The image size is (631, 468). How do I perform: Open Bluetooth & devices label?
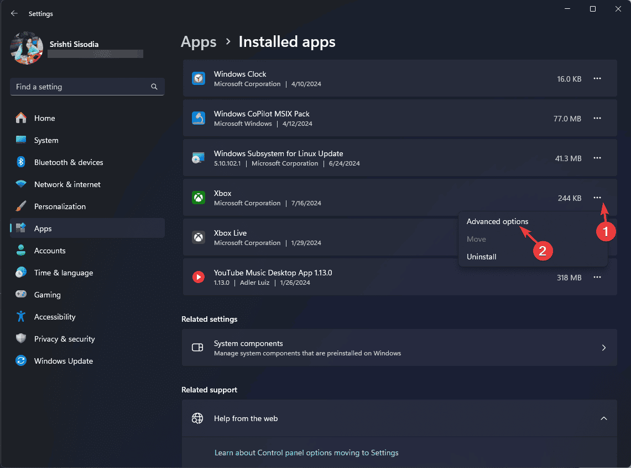tap(69, 162)
